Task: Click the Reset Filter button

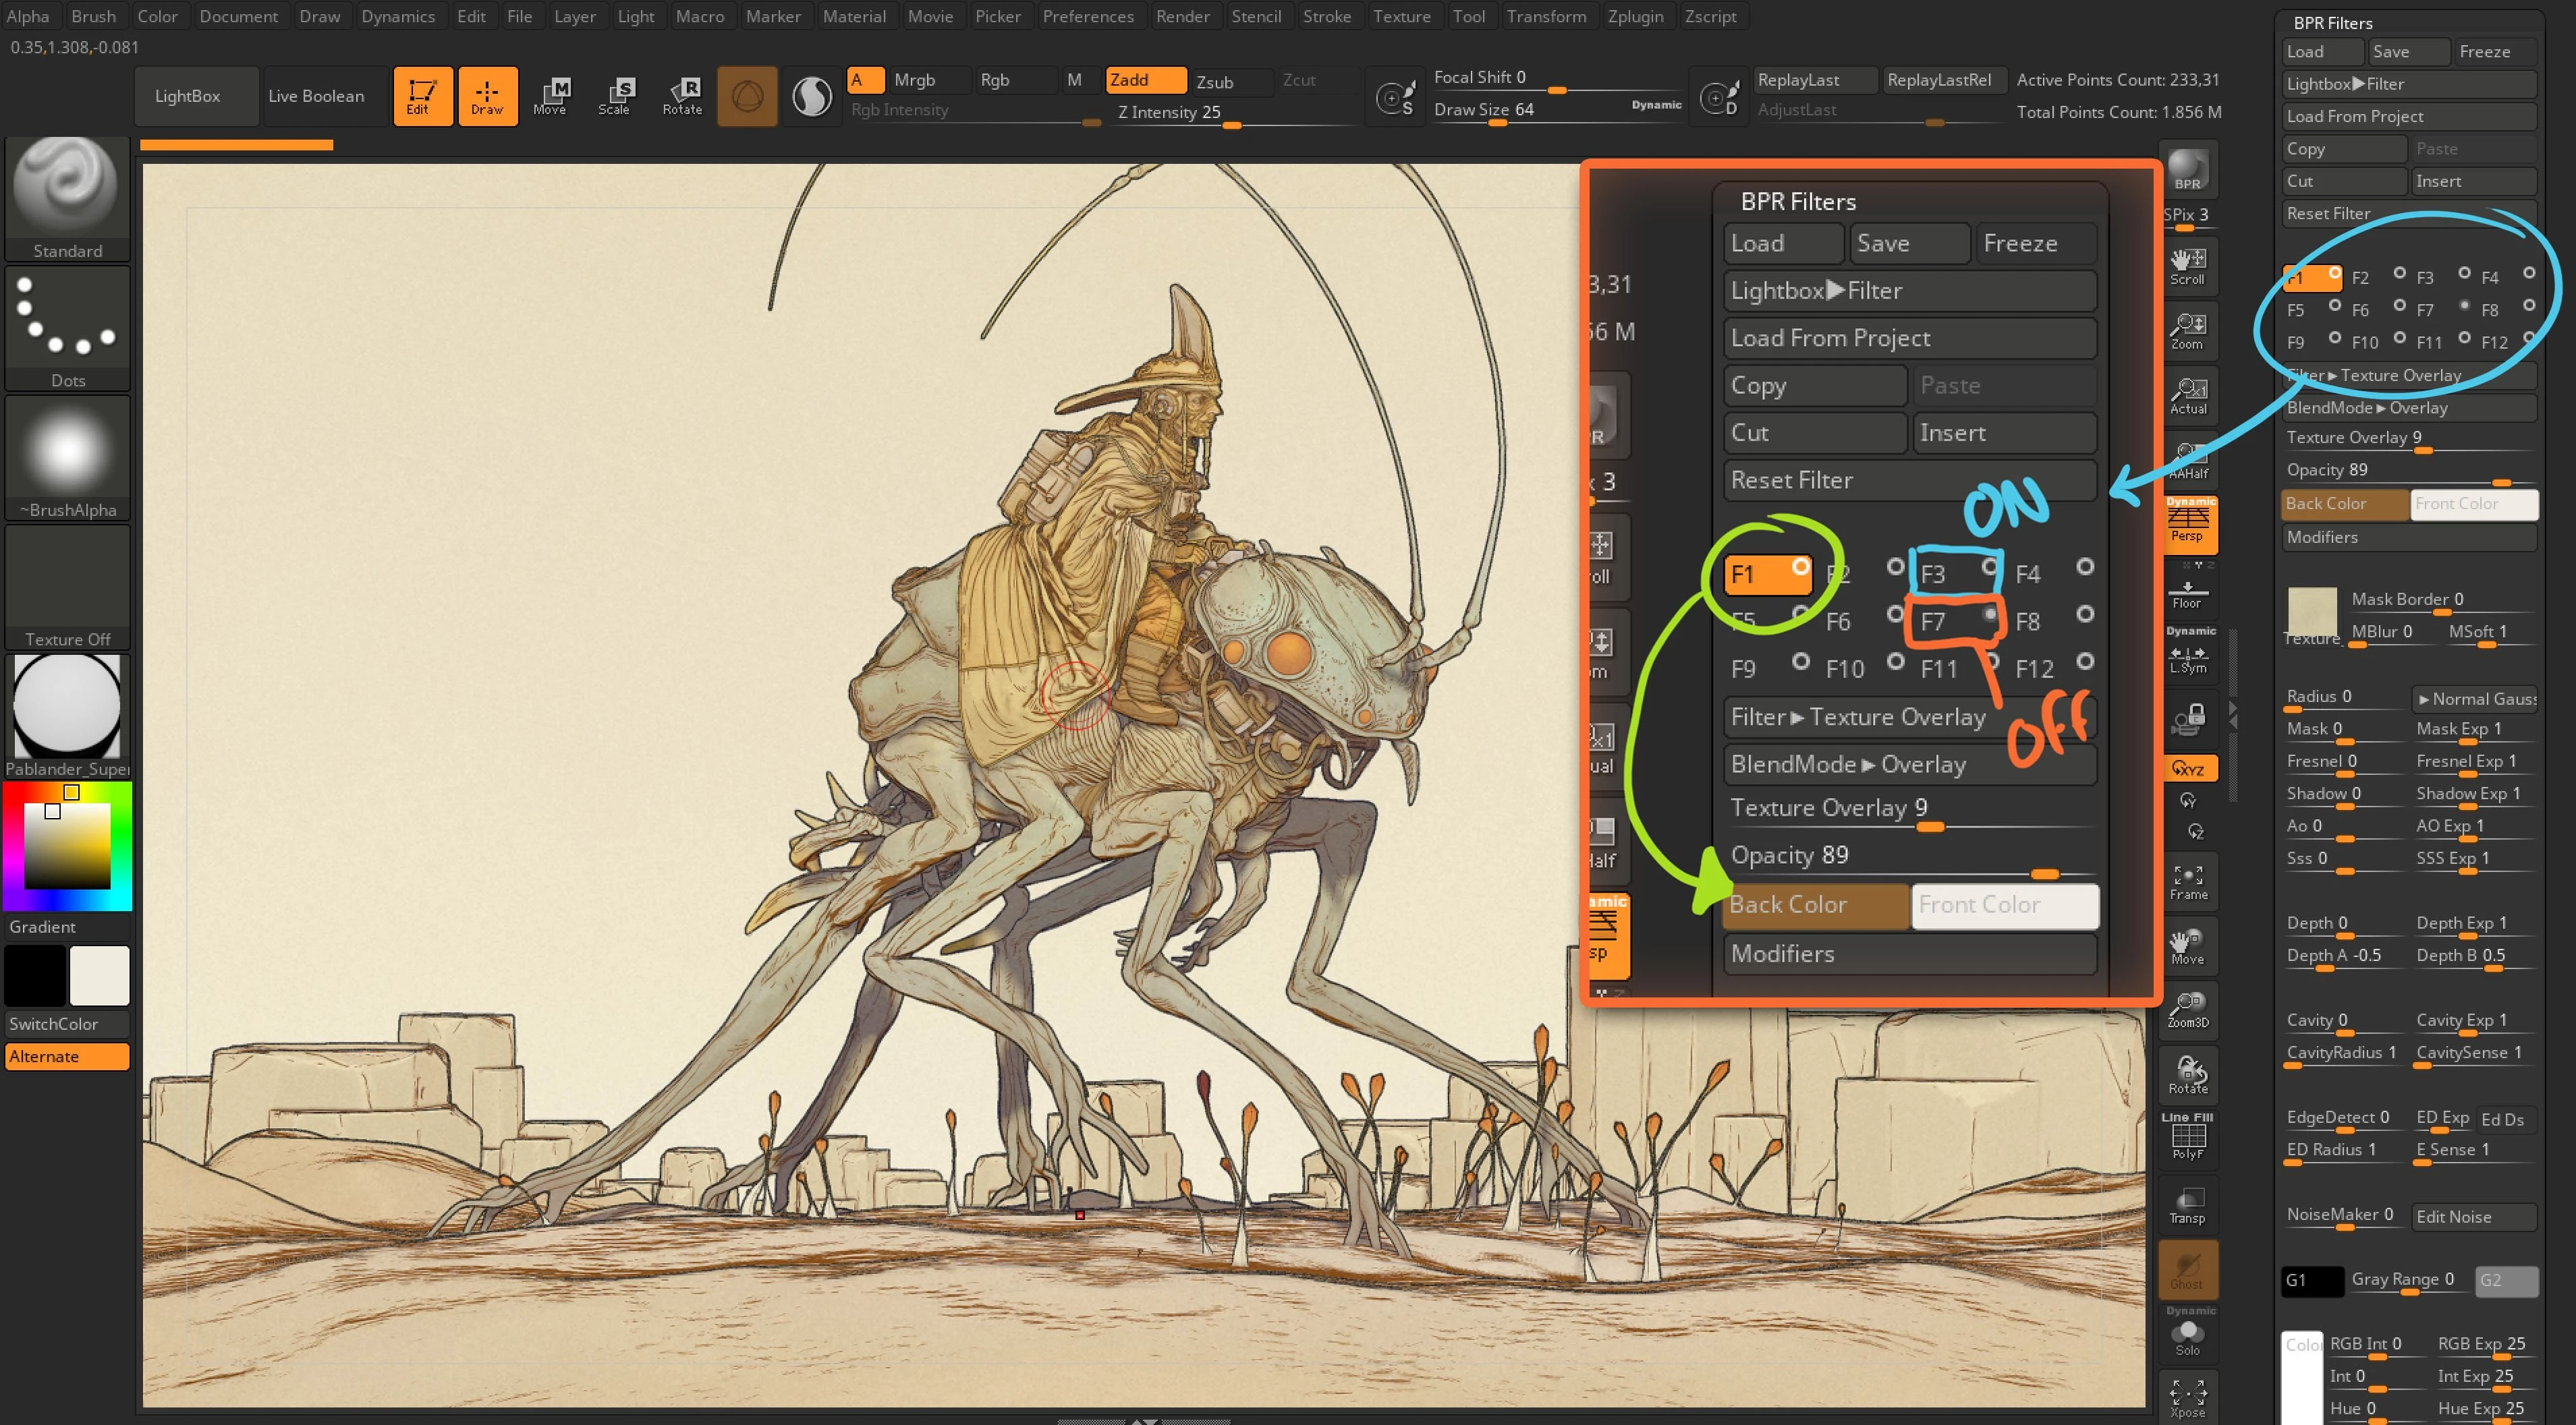Action: tap(2409, 214)
